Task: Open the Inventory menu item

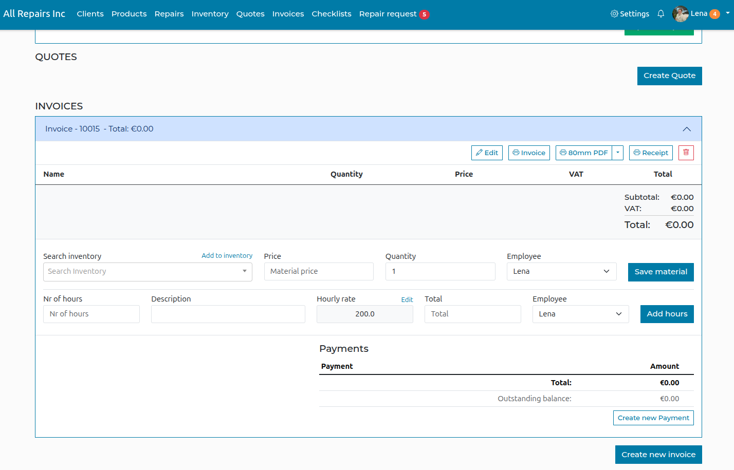Action: (210, 14)
